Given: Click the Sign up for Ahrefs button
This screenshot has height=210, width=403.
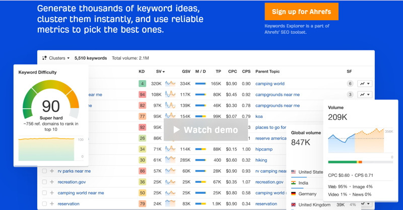Looking at the screenshot, I should 301,12.
